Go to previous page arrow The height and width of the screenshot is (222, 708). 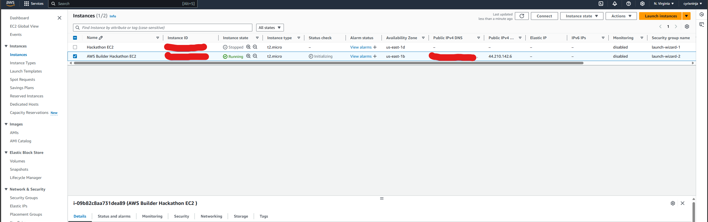tap(660, 27)
